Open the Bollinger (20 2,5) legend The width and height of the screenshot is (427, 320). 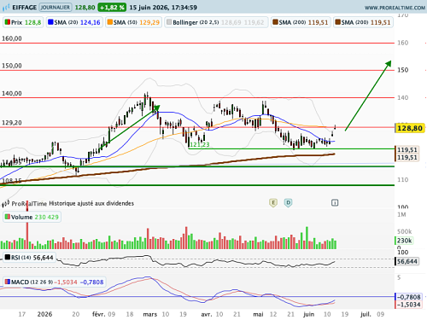(x=216, y=22)
